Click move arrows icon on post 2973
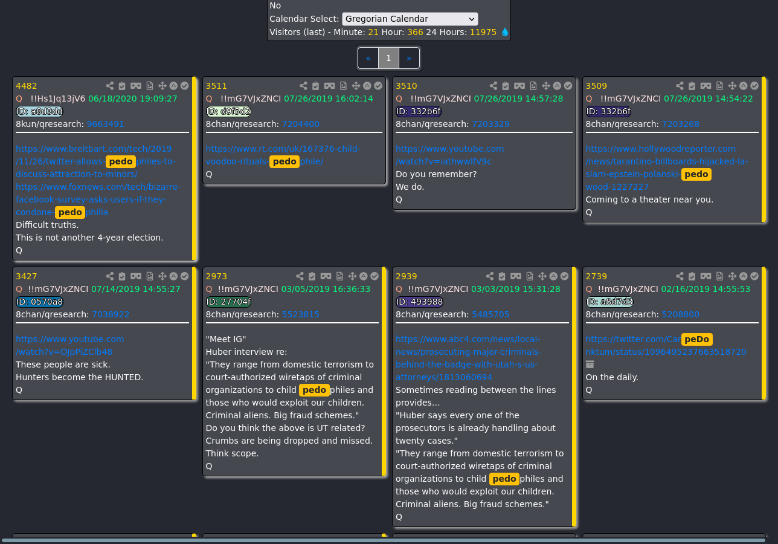Viewport: 778px width, 544px height. (352, 276)
